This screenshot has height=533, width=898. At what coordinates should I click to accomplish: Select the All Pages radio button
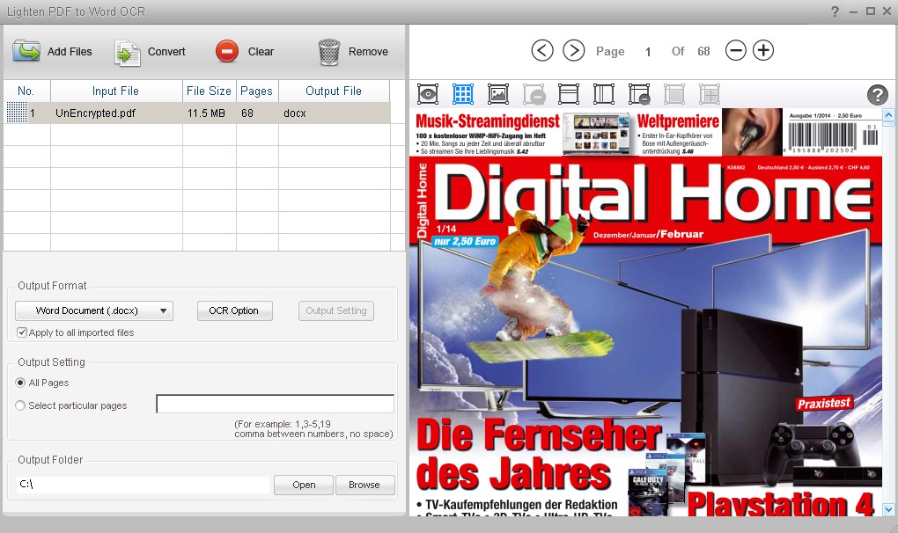pos(21,383)
